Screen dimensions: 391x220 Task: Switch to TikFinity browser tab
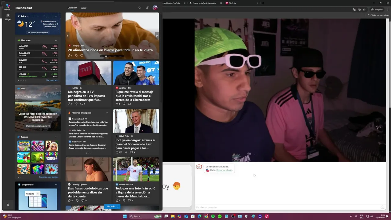[x=232, y=3]
